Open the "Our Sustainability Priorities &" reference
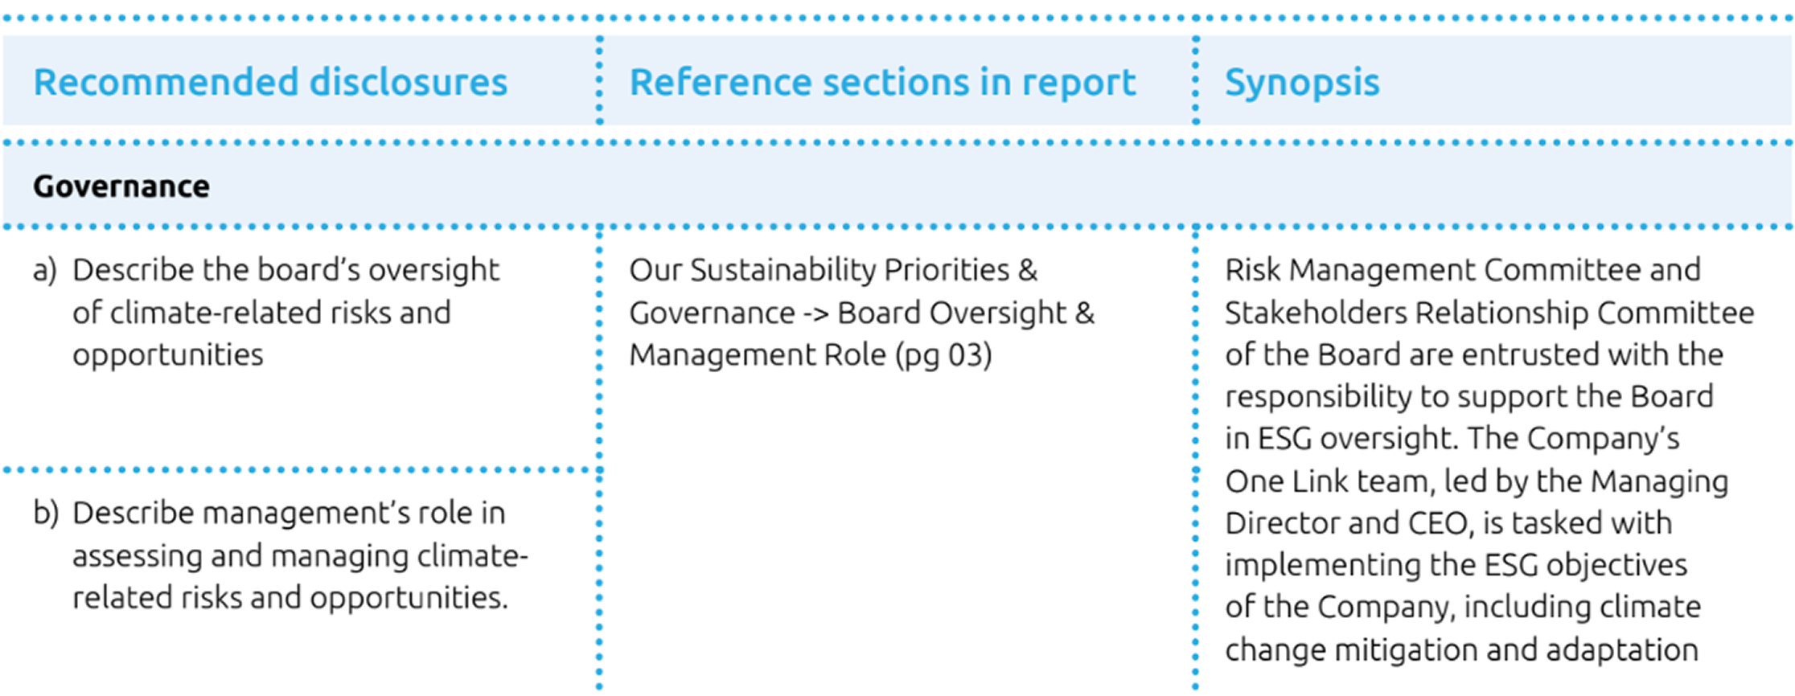This screenshot has height=696, width=1795. tap(833, 271)
